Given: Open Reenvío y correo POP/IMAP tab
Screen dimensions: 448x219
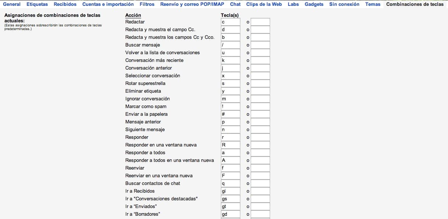Looking at the screenshot, I should [x=192, y=4].
